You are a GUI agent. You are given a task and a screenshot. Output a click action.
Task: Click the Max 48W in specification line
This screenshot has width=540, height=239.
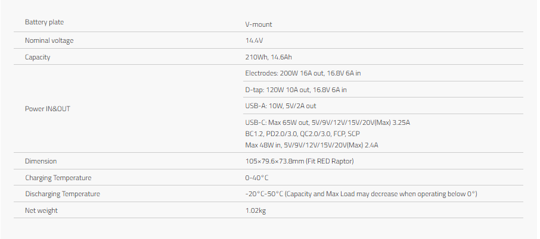click(x=312, y=145)
